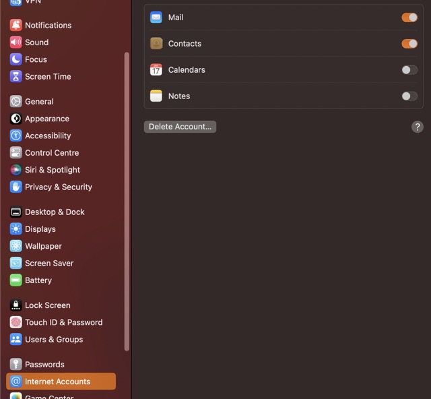The width and height of the screenshot is (431, 399).
Task: Enable the Calendars toggle
Action: (409, 70)
